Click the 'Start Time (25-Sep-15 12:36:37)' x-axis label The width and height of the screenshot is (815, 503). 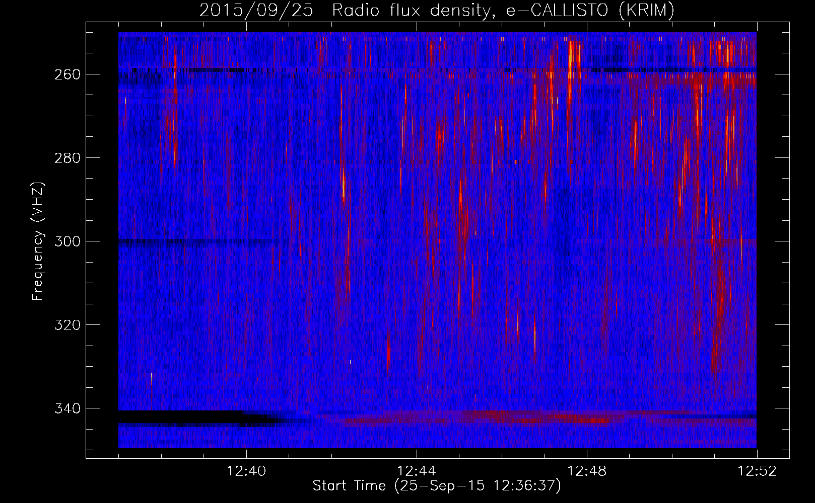click(437, 486)
